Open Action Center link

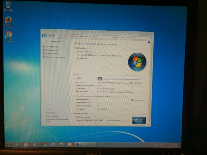[x=51, y=113]
